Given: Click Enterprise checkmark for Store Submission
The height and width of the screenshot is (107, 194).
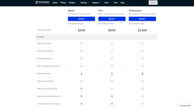Looking at the screenshot, I should (x=142, y=96).
